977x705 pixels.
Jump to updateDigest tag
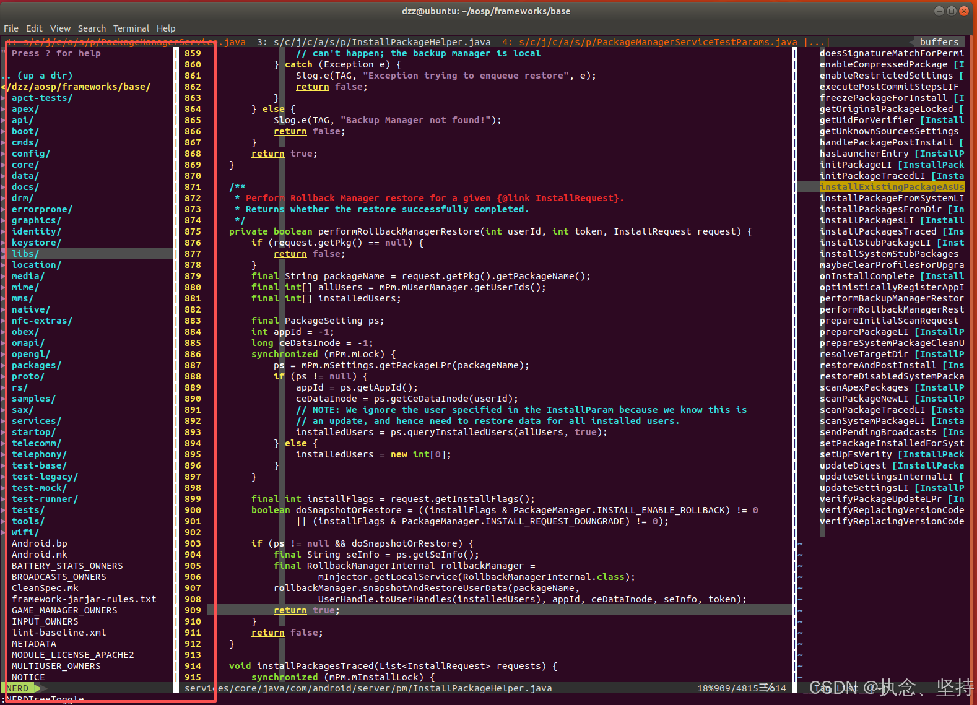[892, 465]
